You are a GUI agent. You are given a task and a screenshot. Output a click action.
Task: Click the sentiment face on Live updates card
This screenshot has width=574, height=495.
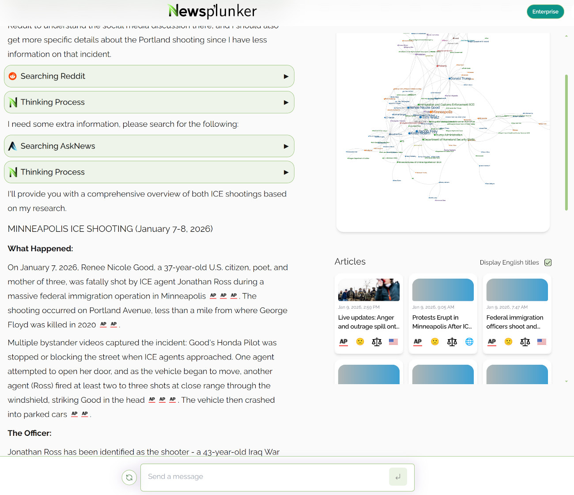[x=360, y=342]
